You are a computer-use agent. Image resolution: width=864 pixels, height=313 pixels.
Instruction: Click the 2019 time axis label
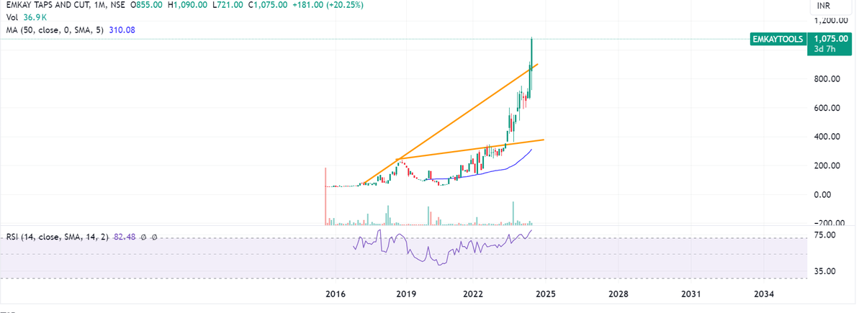pyautogui.click(x=405, y=294)
